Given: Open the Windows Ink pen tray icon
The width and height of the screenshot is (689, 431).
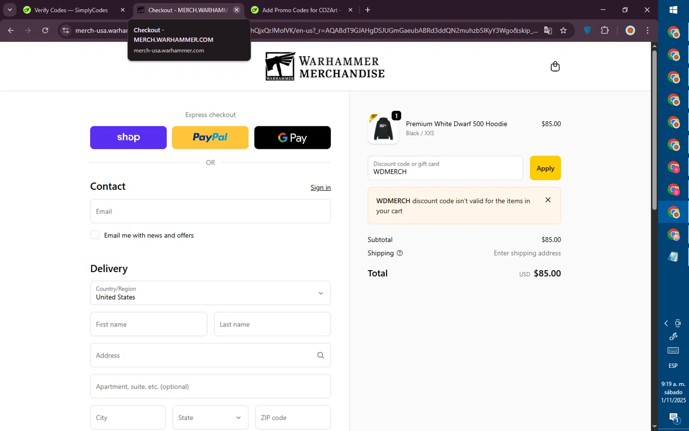Looking at the screenshot, I should coord(673,336).
